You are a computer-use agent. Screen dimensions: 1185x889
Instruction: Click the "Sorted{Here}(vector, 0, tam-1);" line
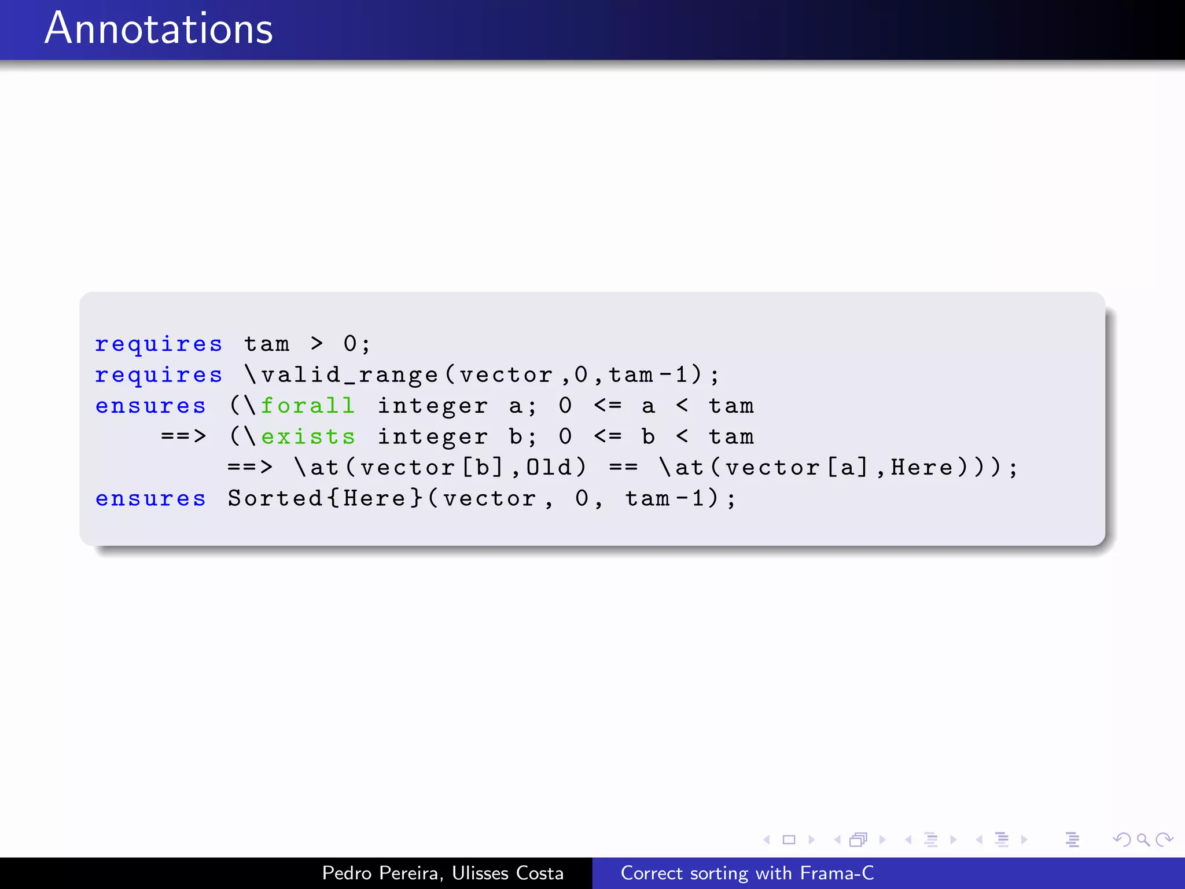click(x=482, y=498)
